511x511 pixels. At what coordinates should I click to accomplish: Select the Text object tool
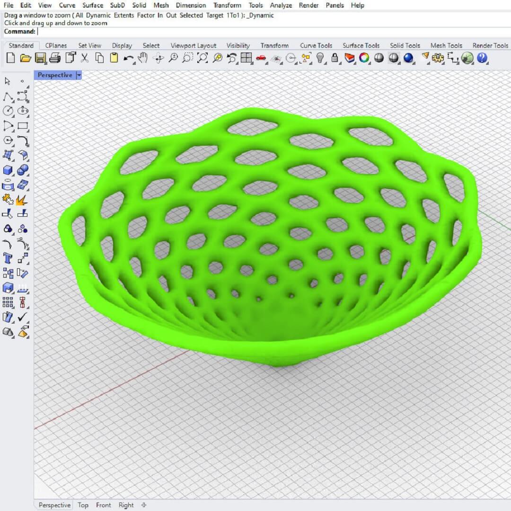pyautogui.click(x=8, y=258)
